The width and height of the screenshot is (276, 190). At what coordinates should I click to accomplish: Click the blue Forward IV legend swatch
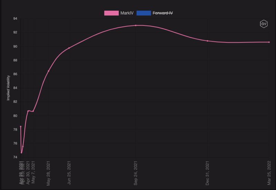tap(144, 13)
